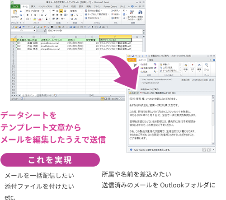Click the AutoSum sigma icon
Viewport: 226px width, 200px height.
[x=124, y=11]
